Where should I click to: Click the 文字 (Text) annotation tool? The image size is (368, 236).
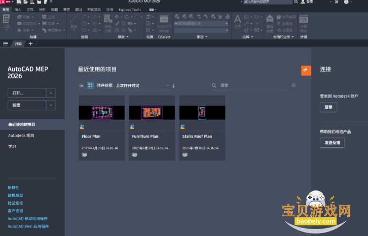(x=237, y=22)
